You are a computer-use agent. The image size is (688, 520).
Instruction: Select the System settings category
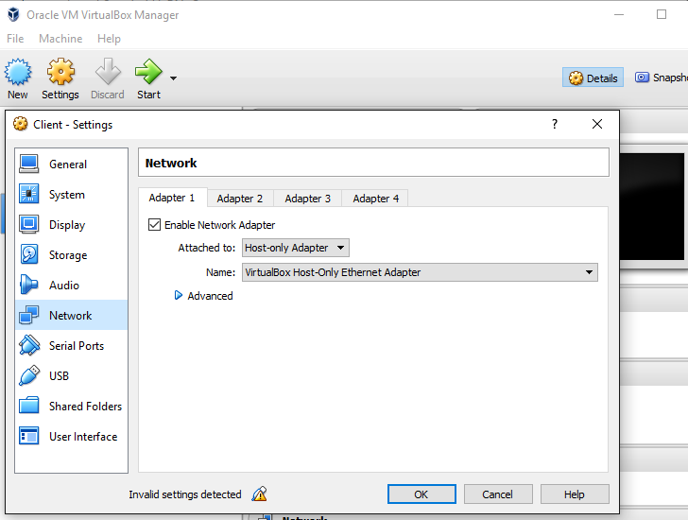pyautogui.click(x=72, y=195)
